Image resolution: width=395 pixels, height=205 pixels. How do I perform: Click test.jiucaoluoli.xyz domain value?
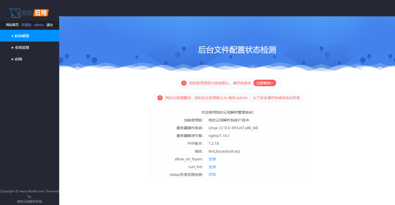click(224, 151)
